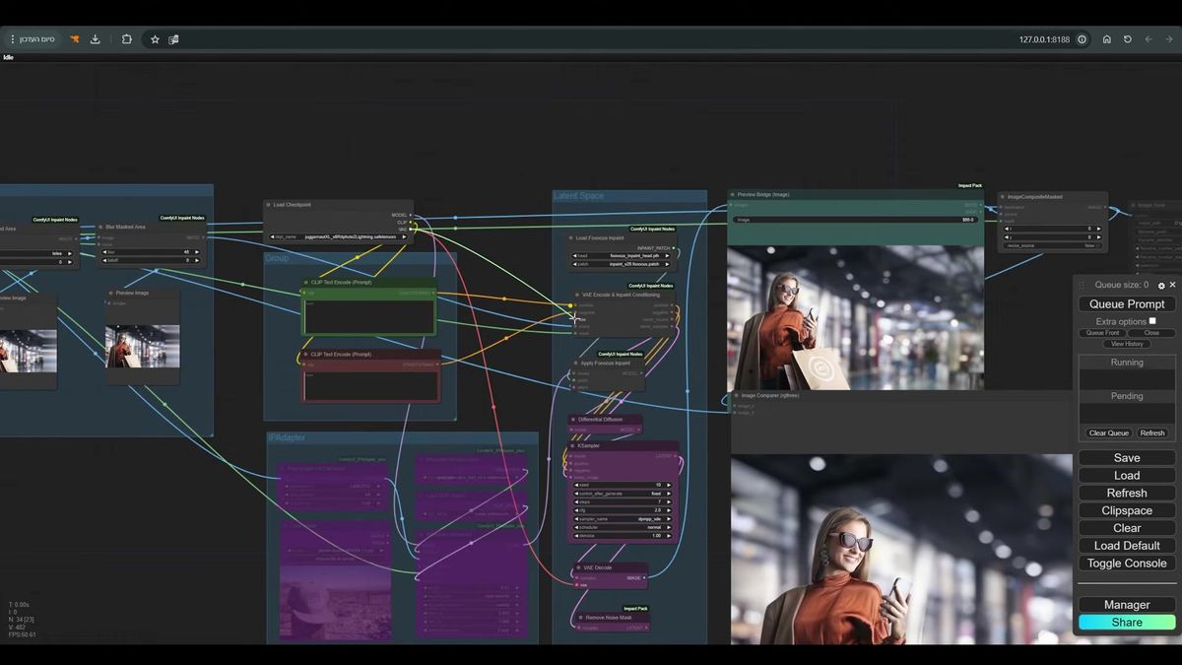Click Toggle Console in the menu
This screenshot has width=1182, height=665.
pos(1127,564)
